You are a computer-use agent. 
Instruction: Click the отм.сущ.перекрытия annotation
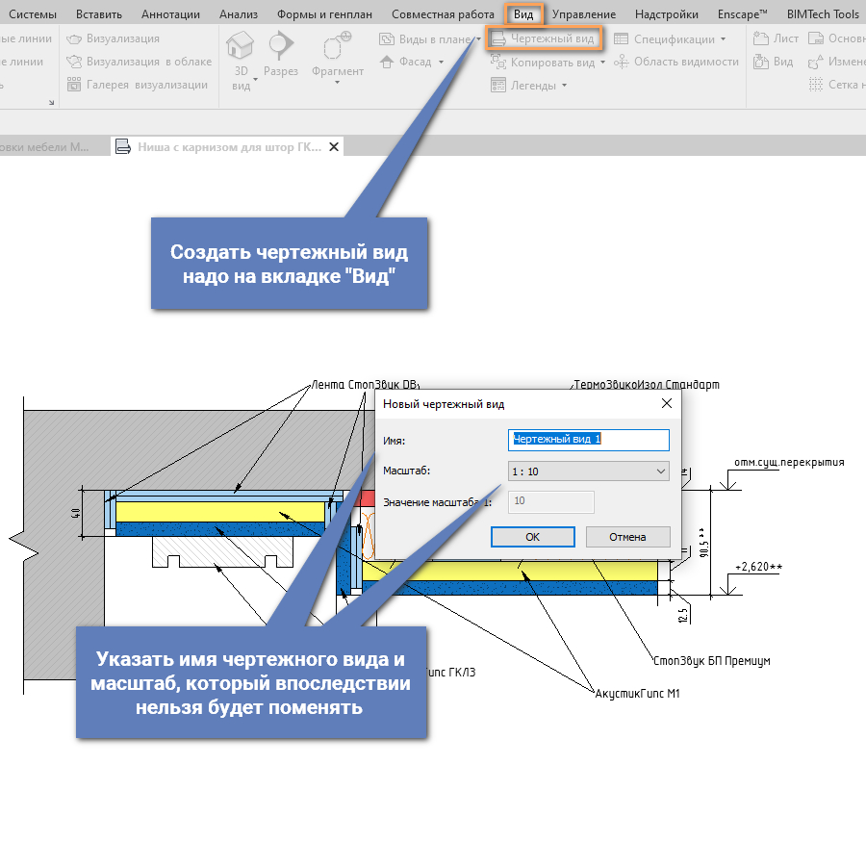(x=789, y=462)
